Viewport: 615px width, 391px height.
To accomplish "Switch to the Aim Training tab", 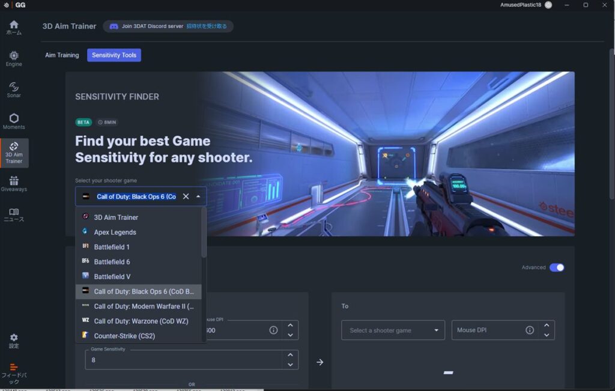I will (x=62, y=55).
